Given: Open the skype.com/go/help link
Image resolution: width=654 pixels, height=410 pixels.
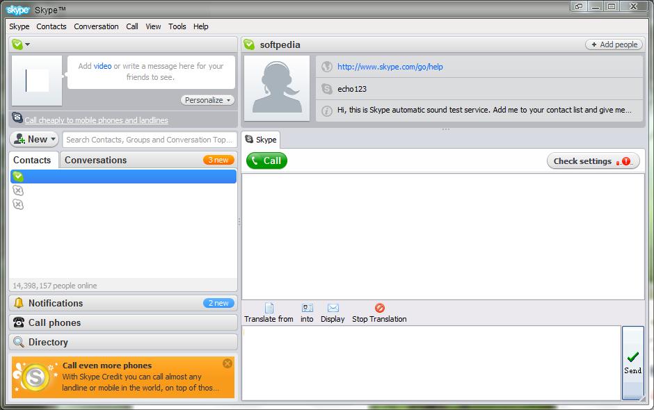Looking at the screenshot, I should [390, 67].
